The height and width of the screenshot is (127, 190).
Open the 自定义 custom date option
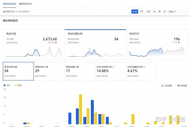pos(172,12)
